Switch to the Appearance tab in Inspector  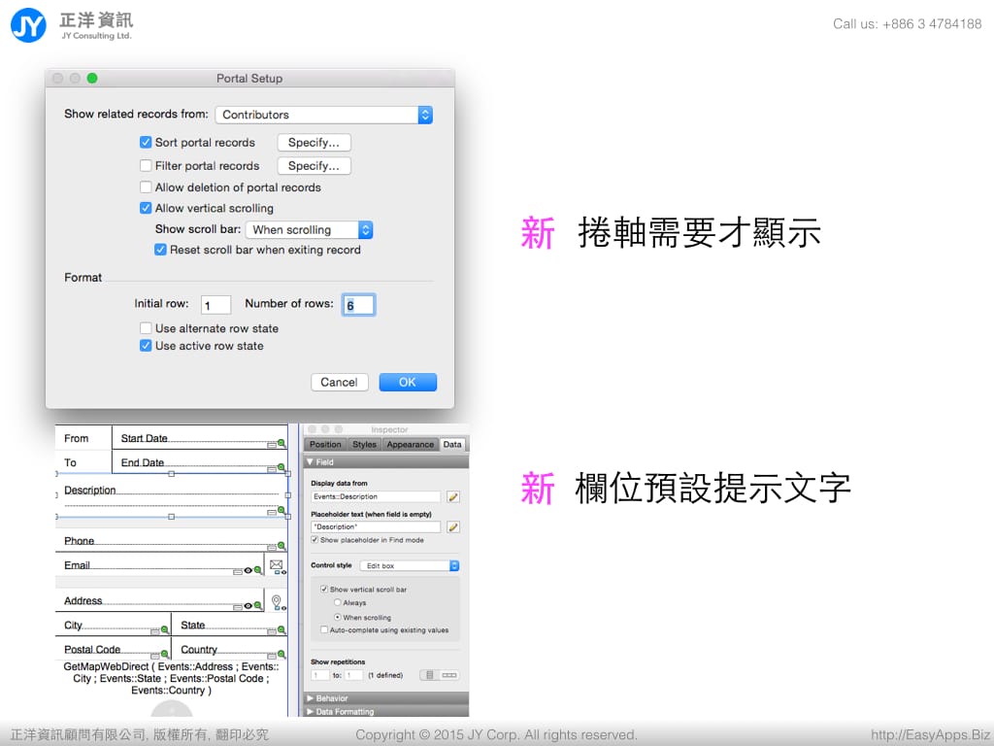pos(410,445)
